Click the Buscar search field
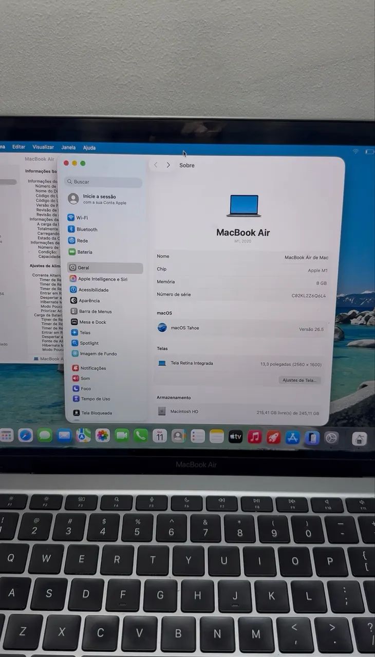This screenshot has width=375, height=657. point(103,182)
